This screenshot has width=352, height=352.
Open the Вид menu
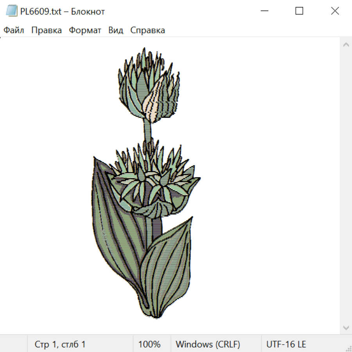pos(116,31)
